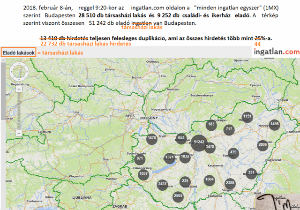Open the 1057 cluster near Zalaegerszeg
Viewport: 300px width, 210px height.
[x=143, y=175]
